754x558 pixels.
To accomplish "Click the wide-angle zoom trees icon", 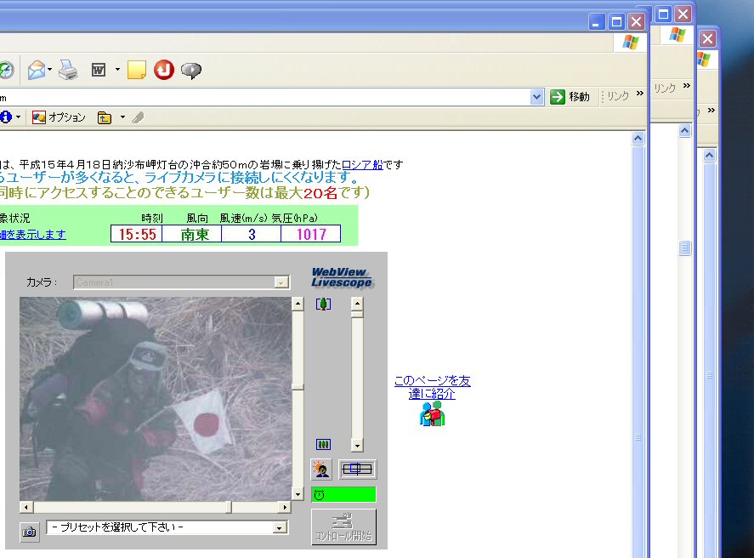I will click(323, 444).
